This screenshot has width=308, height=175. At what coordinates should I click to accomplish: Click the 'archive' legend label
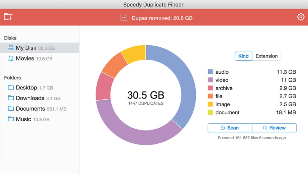coord(224,88)
